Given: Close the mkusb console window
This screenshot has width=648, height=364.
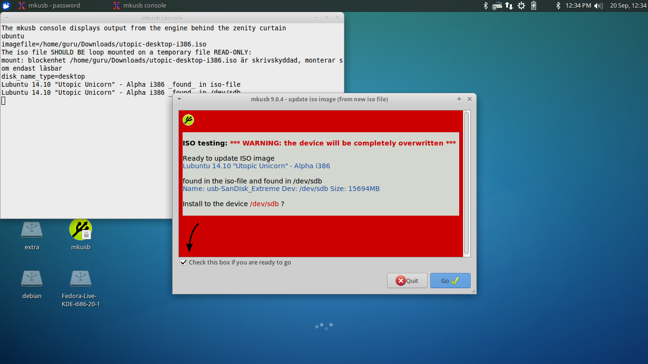Looking at the screenshot, I should point(337,18).
